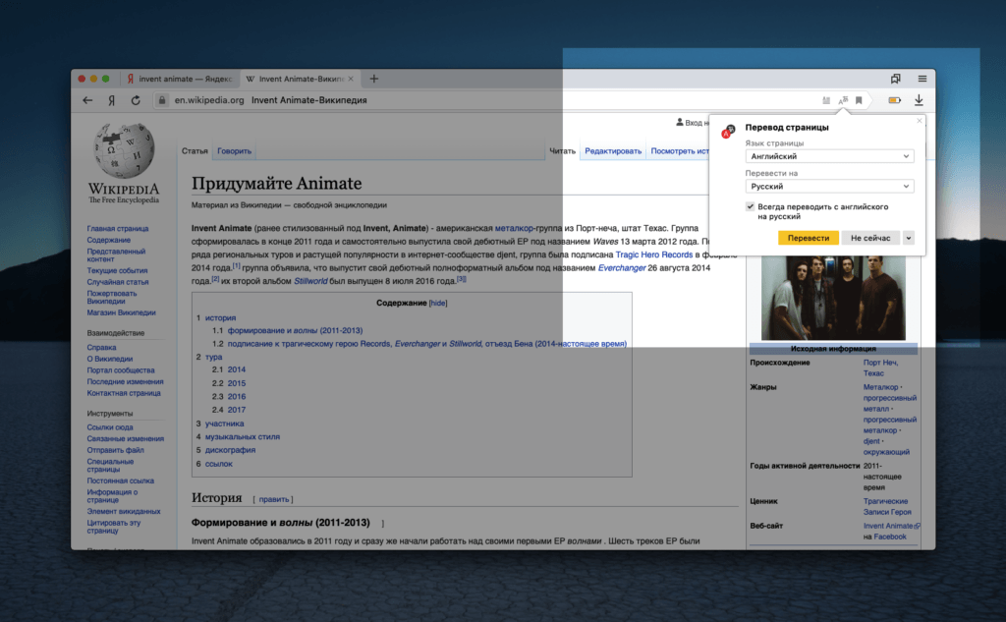1006x622 pixels.
Task: Click the address bar showing en.wikipedia.org
Action: 487,100
